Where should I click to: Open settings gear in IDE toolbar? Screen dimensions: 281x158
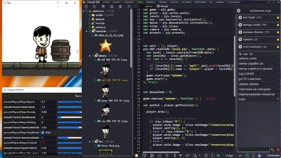(x=120, y=7)
